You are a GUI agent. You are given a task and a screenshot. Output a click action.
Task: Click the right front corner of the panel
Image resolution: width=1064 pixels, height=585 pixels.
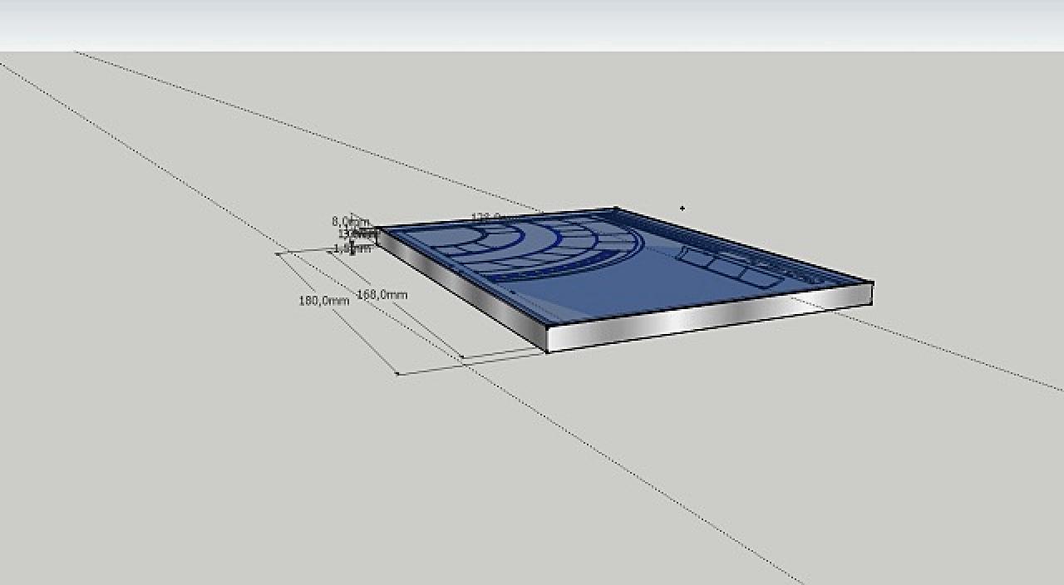[x=872, y=284]
